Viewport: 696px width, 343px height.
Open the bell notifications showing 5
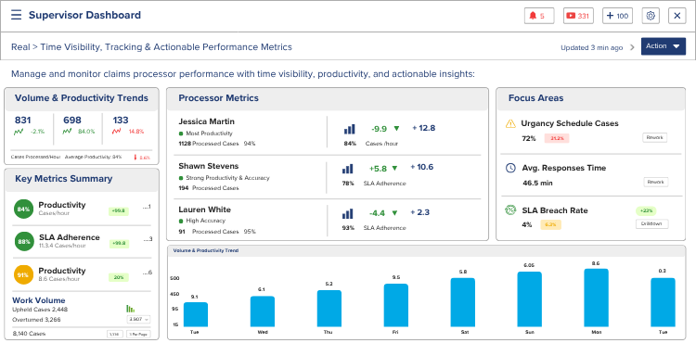pos(539,16)
